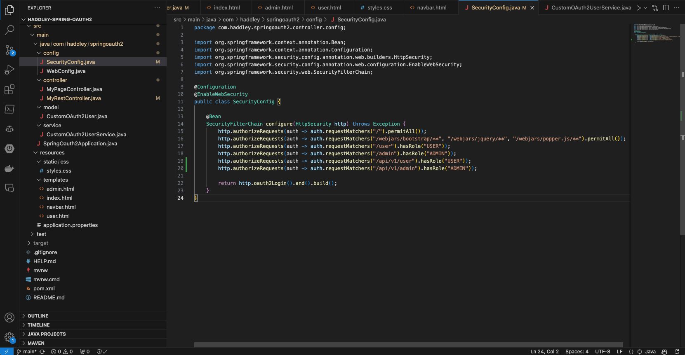This screenshot has height=355, width=685.
Task: Click the main branch indicator in status bar
Action: (27, 352)
